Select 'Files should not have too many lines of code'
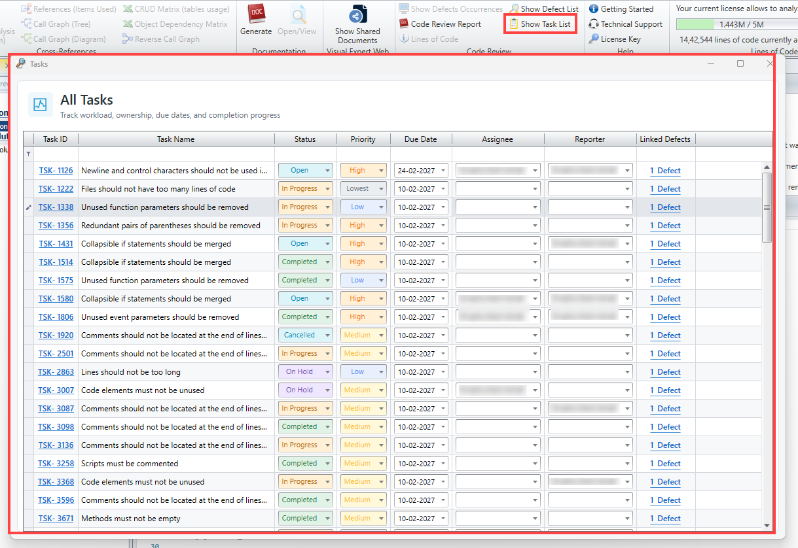Viewport: 798px width, 548px height. click(x=158, y=189)
